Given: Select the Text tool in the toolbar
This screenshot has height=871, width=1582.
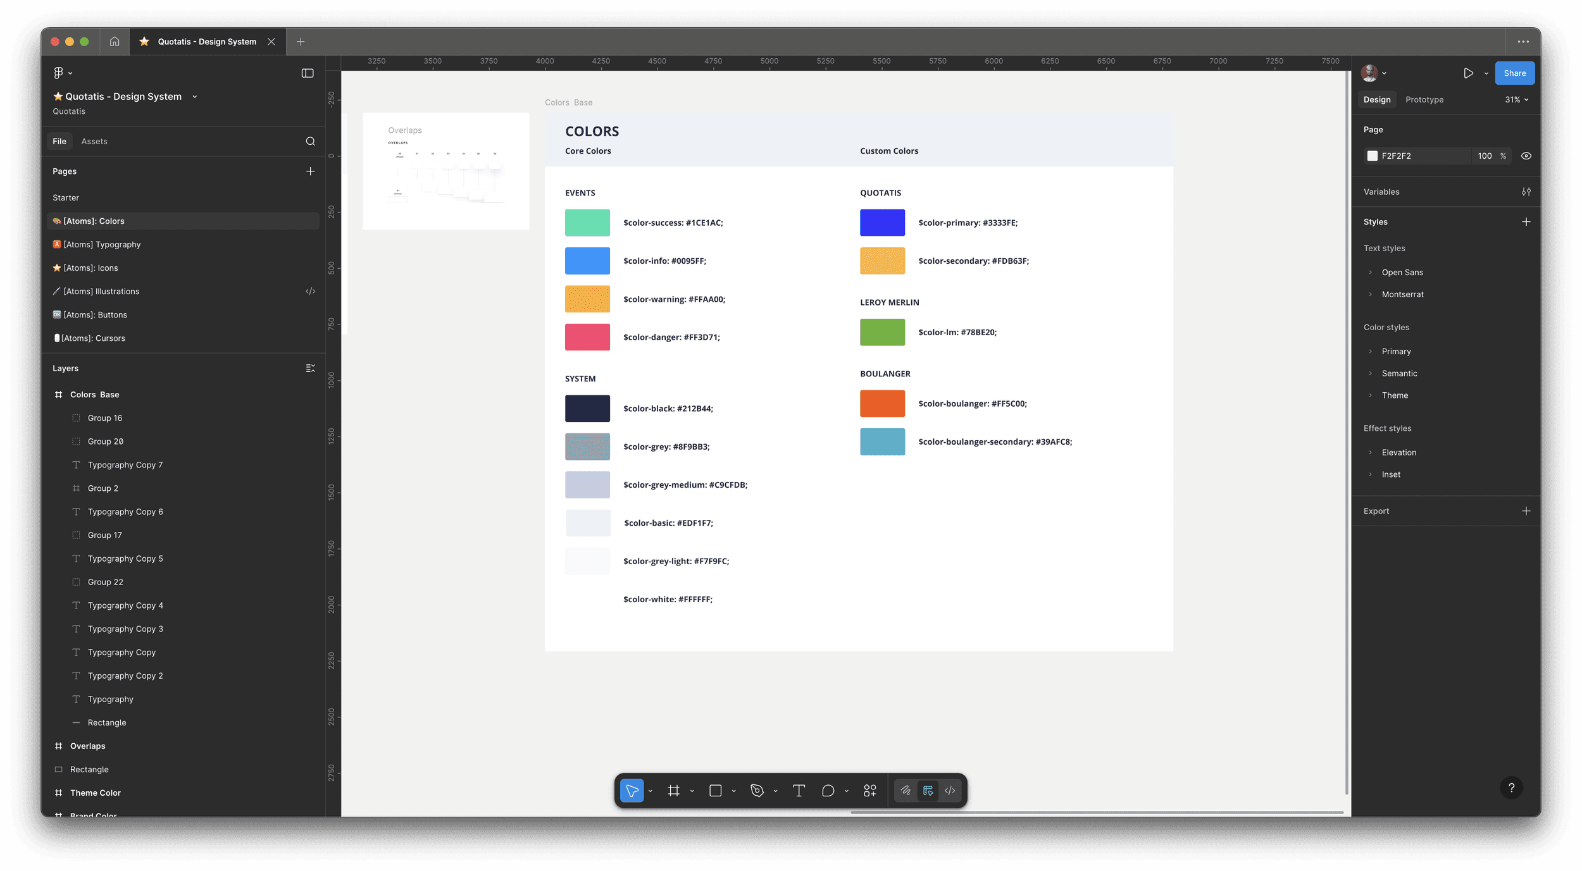Looking at the screenshot, I should [x=799, y=791].
